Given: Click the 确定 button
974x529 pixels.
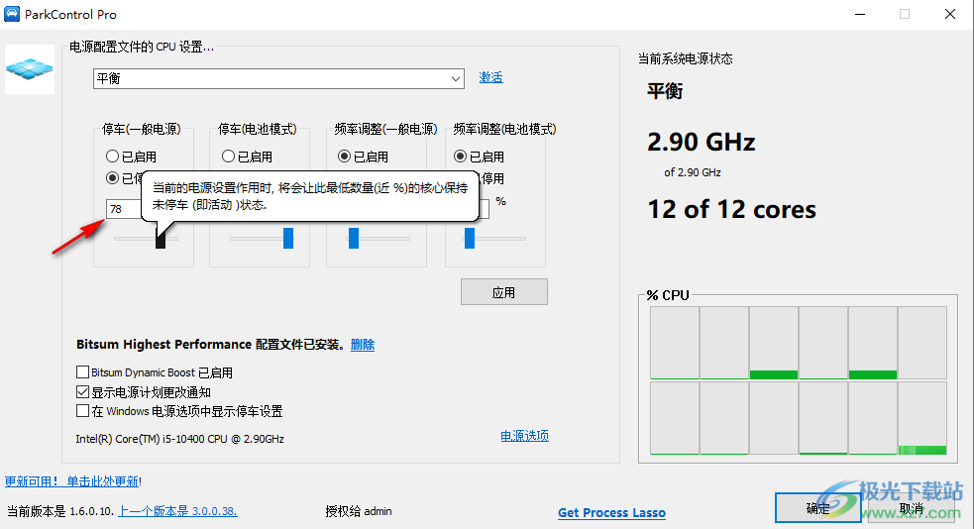Looking at the screenshot, I should pyautogui.click(x=817, y=508).
